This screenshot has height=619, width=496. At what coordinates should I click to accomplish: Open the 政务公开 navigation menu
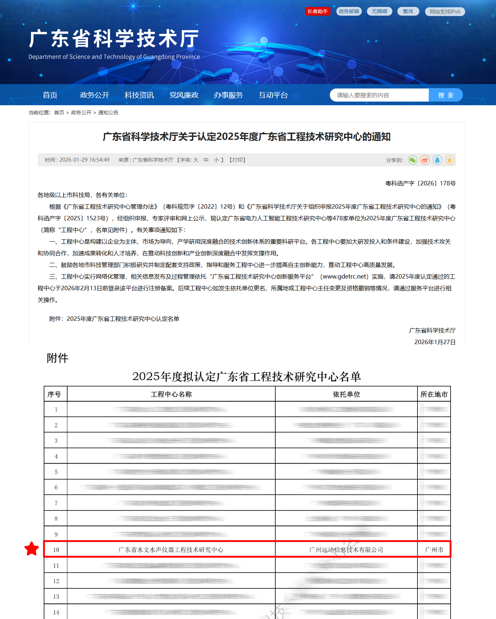tap(95, 95)
